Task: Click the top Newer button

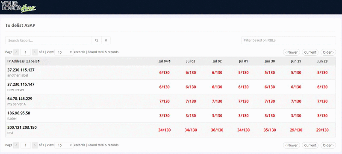Action: [292, 52]
